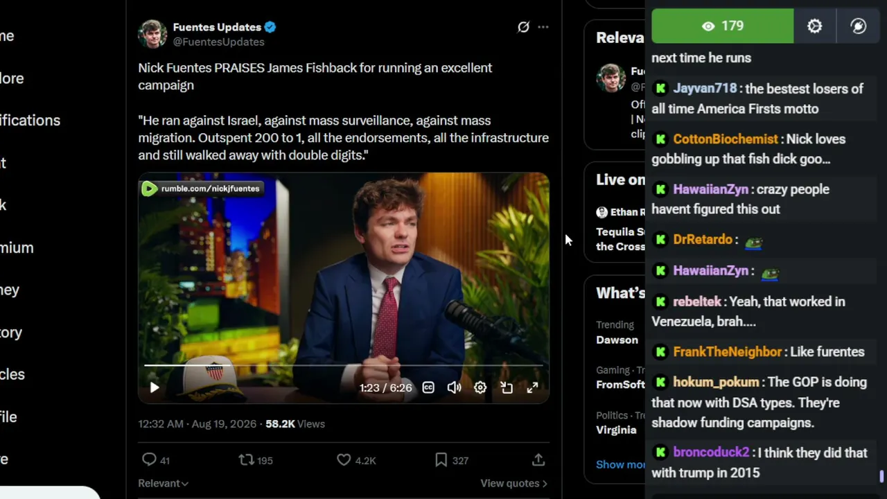This screenshot has height=499, width=887.
Task: Open Explore in the left sidebar
Action: (x=12, y=78)
